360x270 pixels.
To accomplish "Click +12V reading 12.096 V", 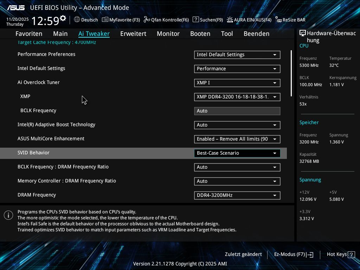I will pyautogui.click(x=308, y=199).
